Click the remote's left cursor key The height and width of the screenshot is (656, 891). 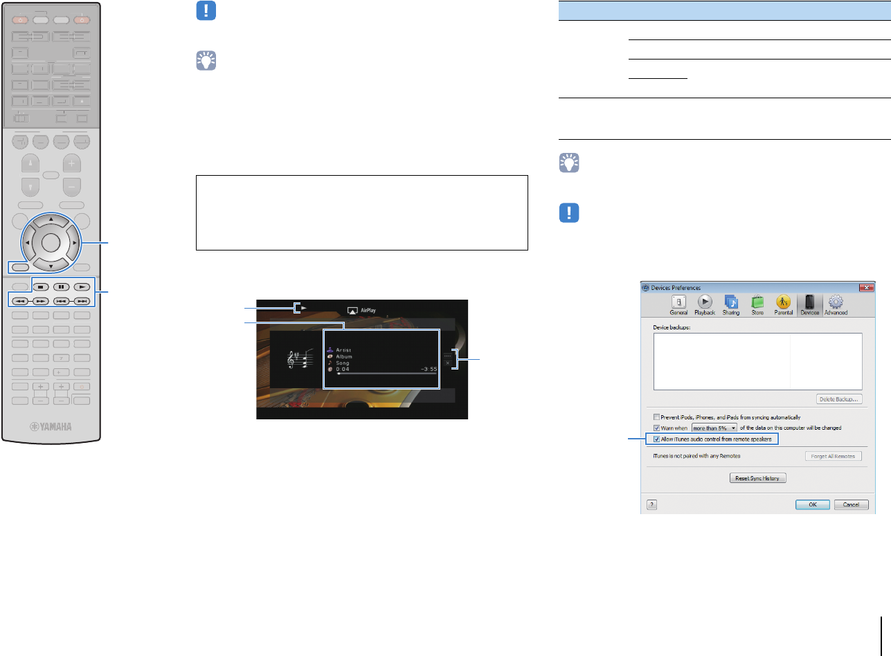click(x=27, y=243)
